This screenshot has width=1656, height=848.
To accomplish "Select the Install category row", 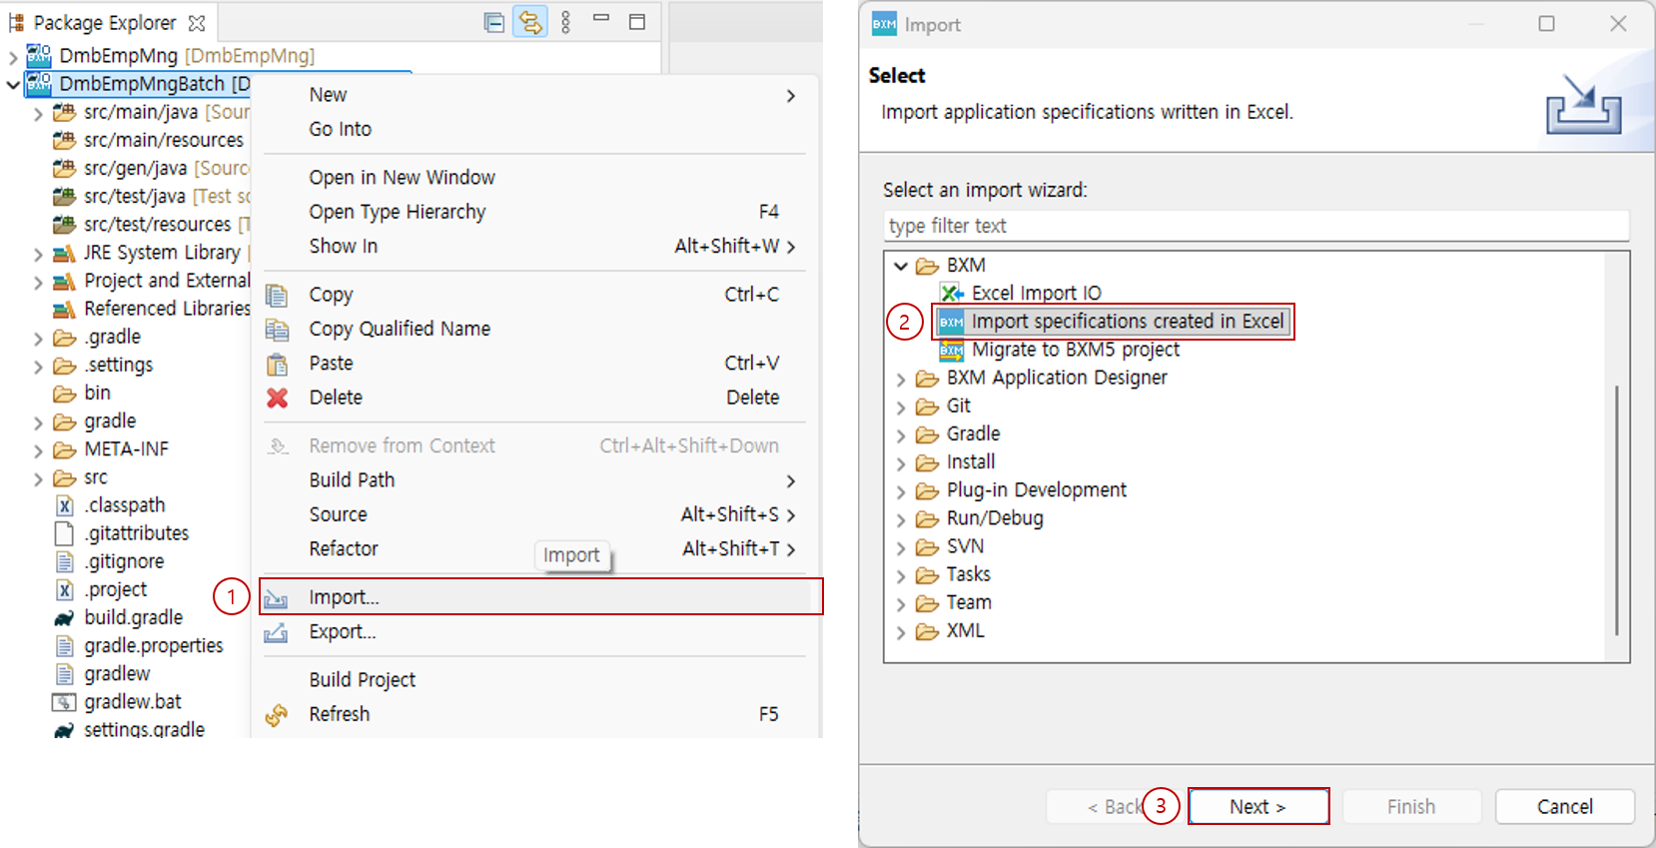I will (956, 462).
